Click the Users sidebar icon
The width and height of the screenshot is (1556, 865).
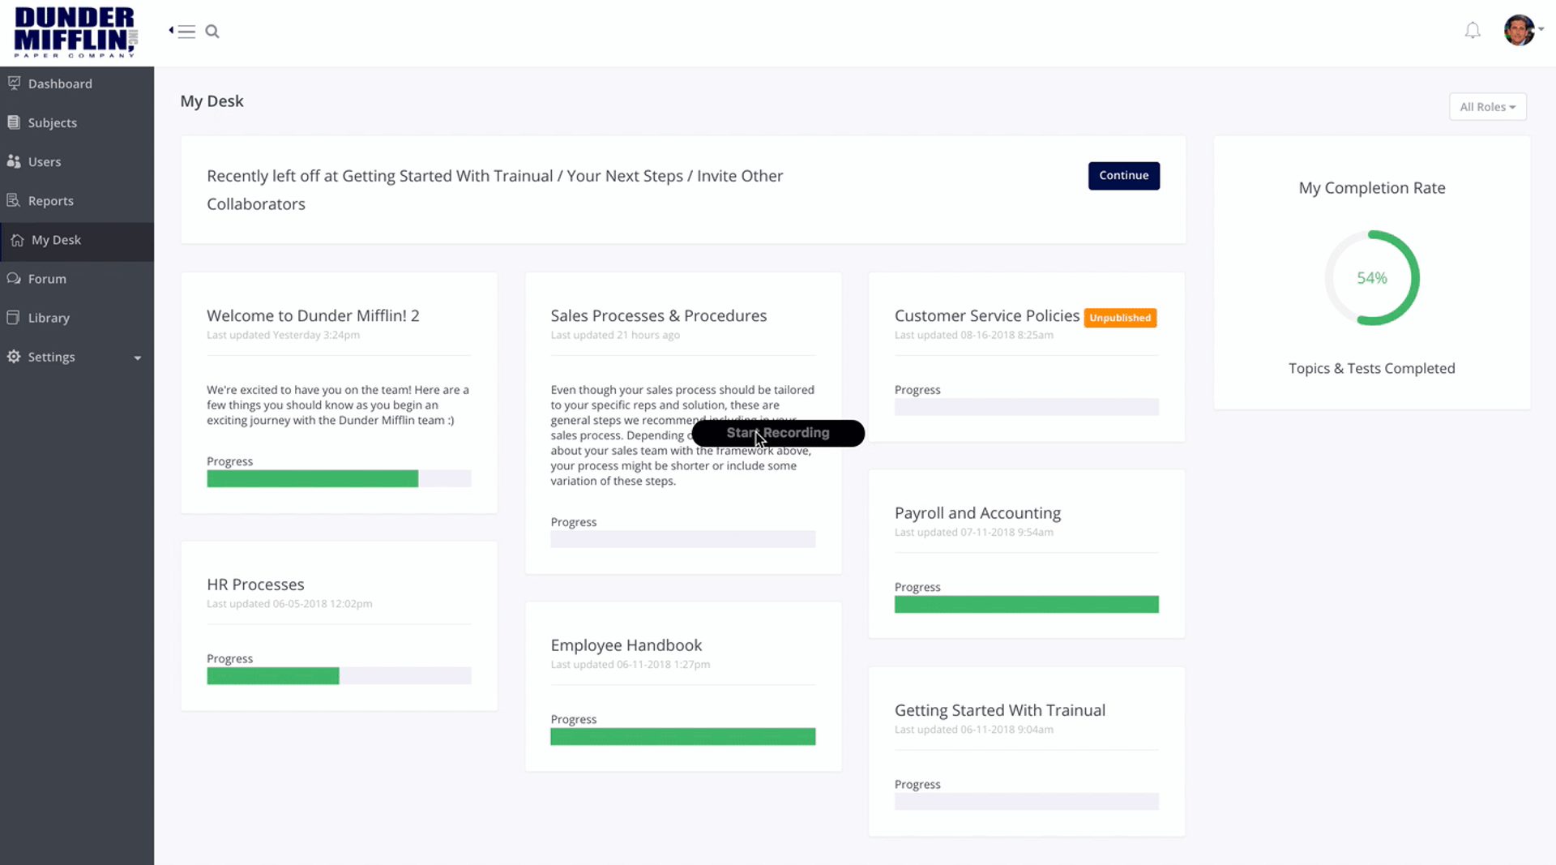(x=14, y=161)
